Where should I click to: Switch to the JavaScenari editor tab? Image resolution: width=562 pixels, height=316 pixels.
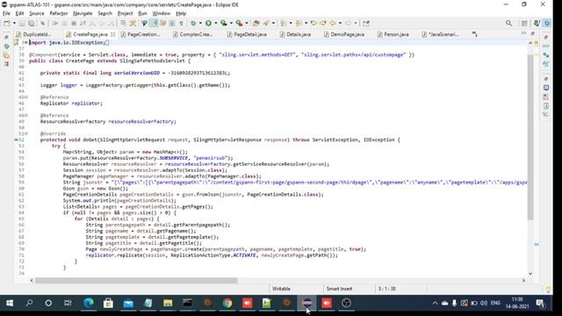point(441,34)
